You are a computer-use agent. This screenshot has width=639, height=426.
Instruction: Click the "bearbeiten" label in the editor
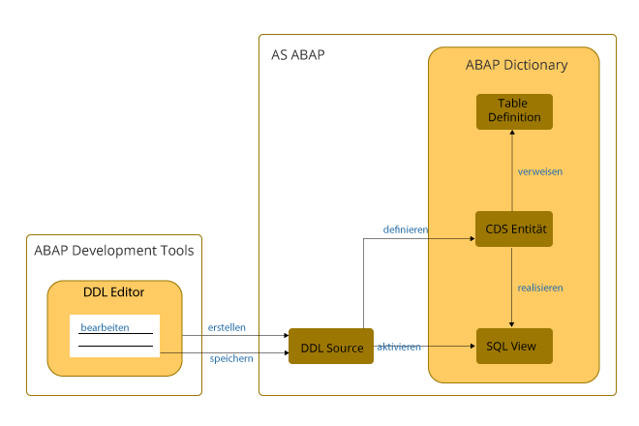[x=105, y=327]
